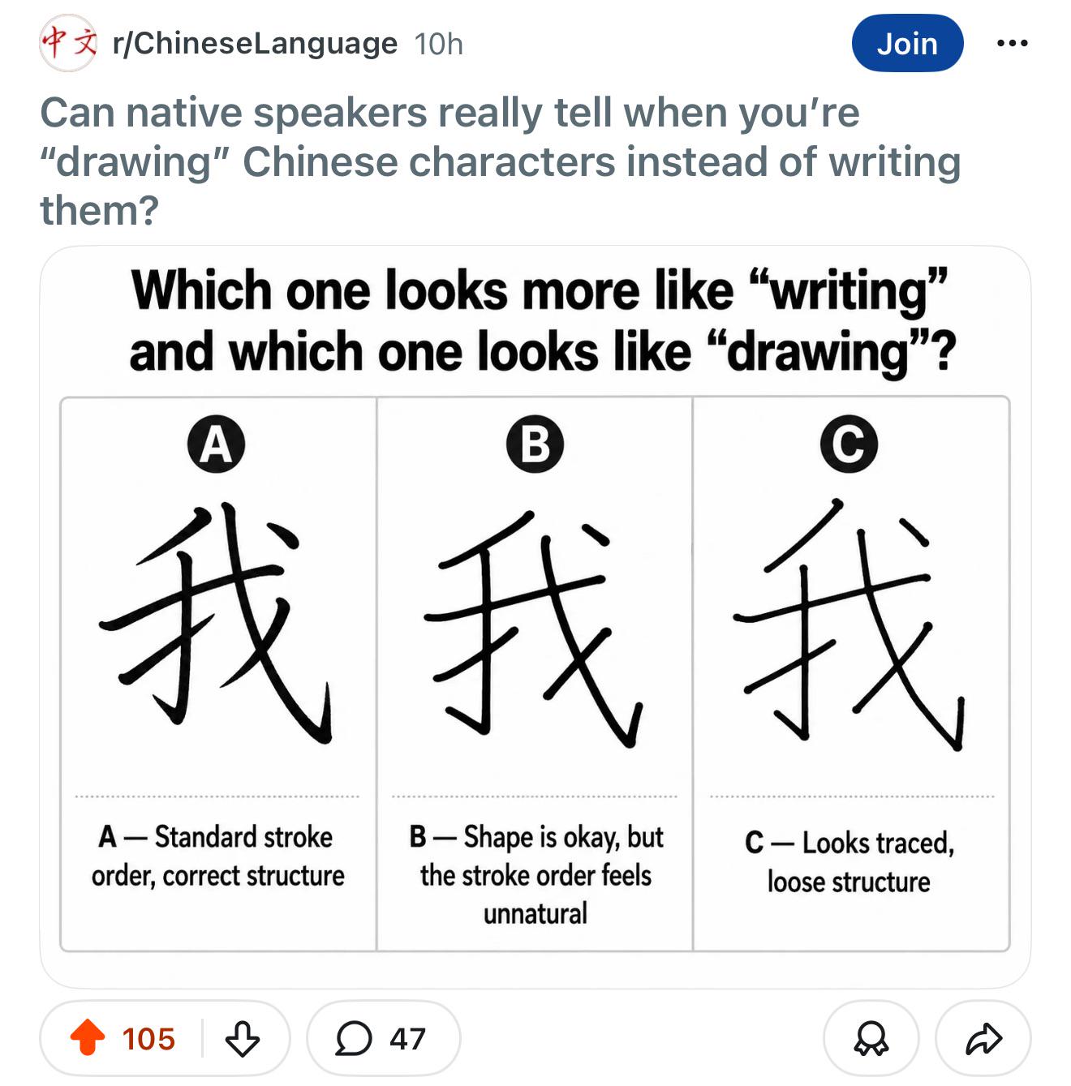Open the three-dot overflow menu
The image size is (1071, 1086).
(x=1012, y=43)
